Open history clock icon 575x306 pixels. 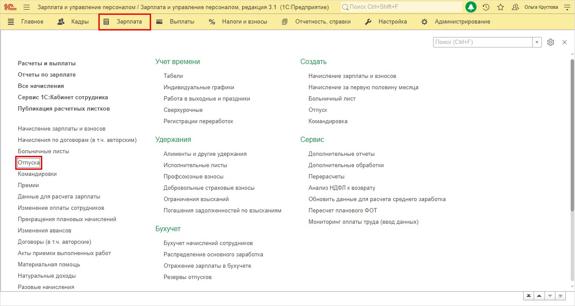[486, 7]
